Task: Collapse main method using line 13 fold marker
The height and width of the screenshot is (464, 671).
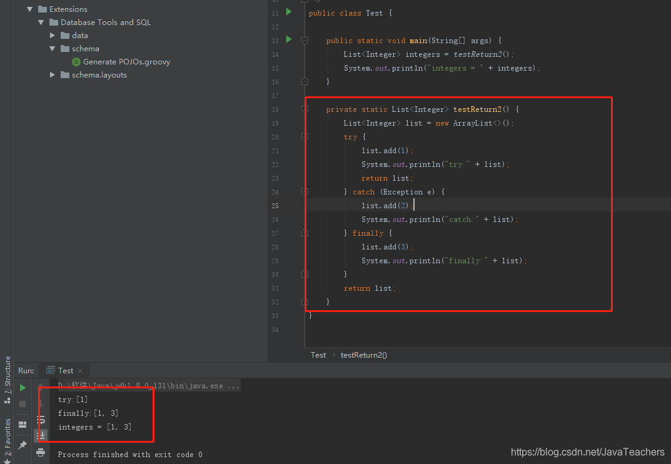Action: [305, 40]
